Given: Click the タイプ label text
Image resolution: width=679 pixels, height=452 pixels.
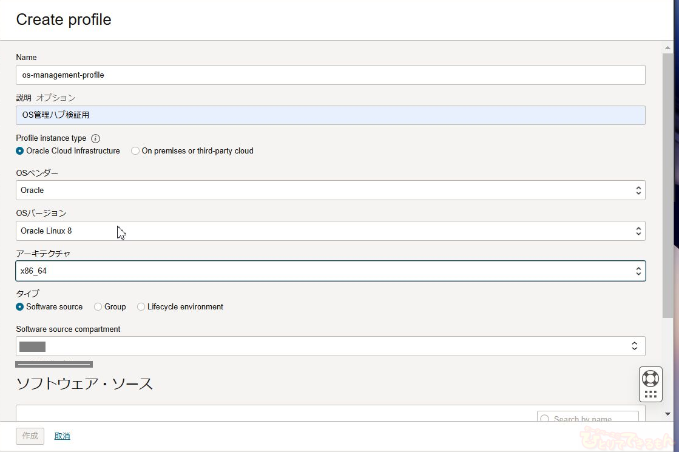Looking at the screenshot, I should 28,294.
